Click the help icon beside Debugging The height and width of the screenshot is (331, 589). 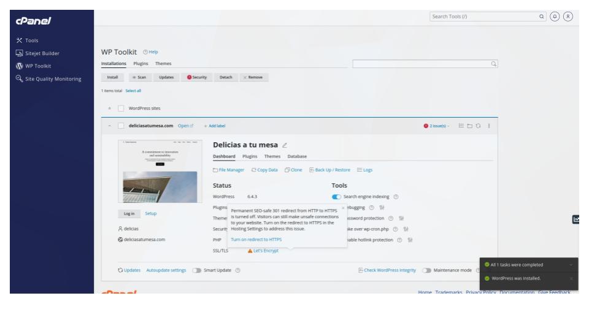(372, 208)
